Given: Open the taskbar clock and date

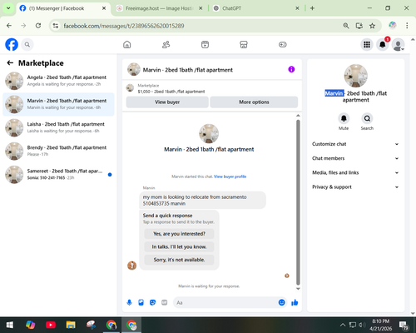Looking at the screenshot, I should pyautogui.click(x=380, y=325).
